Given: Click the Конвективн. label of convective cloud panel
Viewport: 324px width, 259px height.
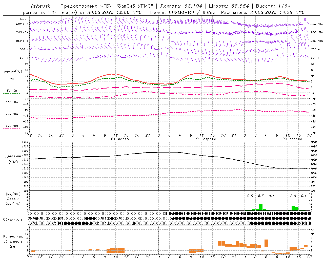Looking at the screenshot, I should [13, 236].
